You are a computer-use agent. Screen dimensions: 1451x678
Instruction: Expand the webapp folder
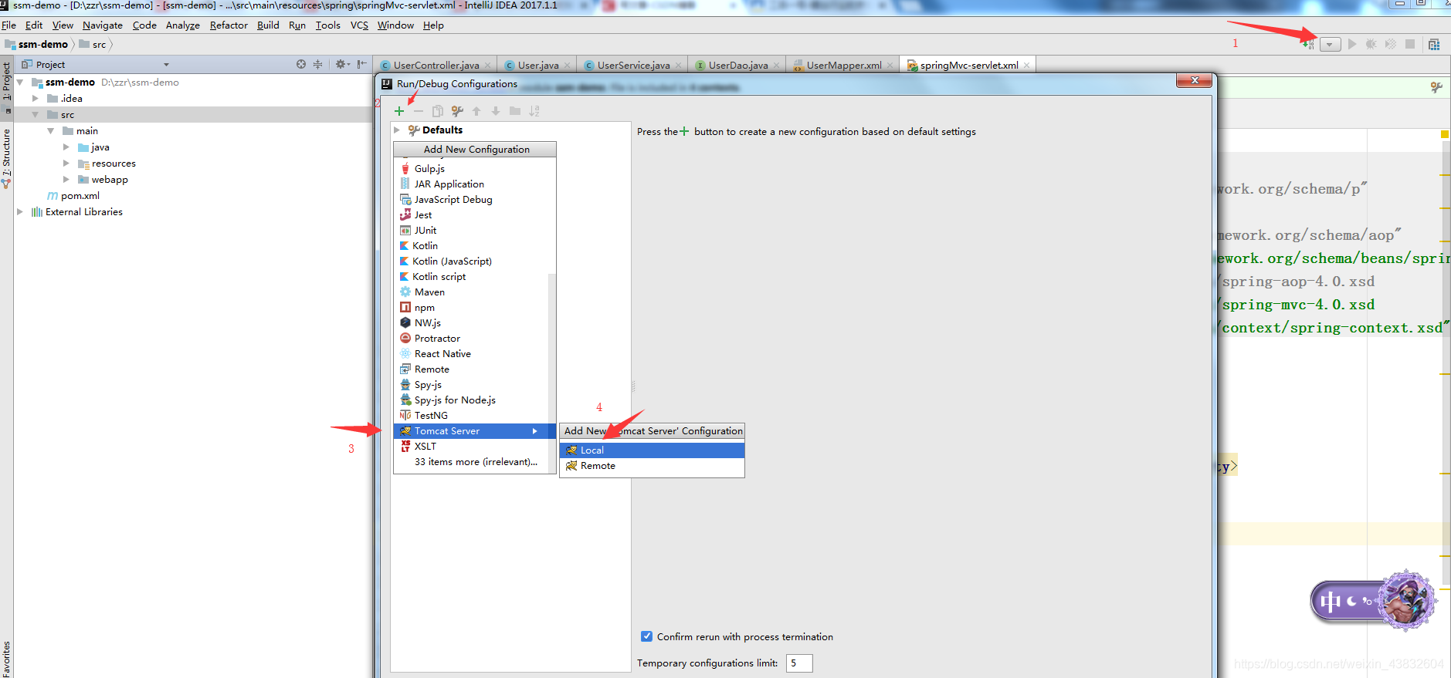66,180
